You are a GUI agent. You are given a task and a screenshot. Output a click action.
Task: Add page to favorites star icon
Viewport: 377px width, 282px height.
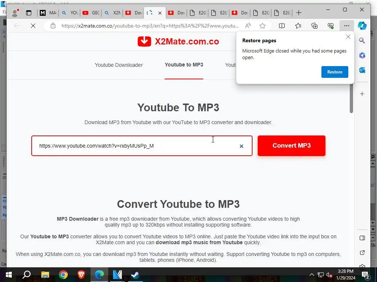(262, 26)
